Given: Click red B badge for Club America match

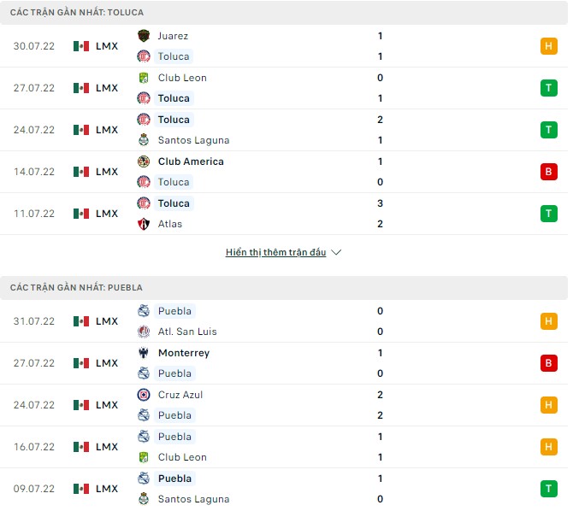Looking at the screenshot, I should point(548,172).
